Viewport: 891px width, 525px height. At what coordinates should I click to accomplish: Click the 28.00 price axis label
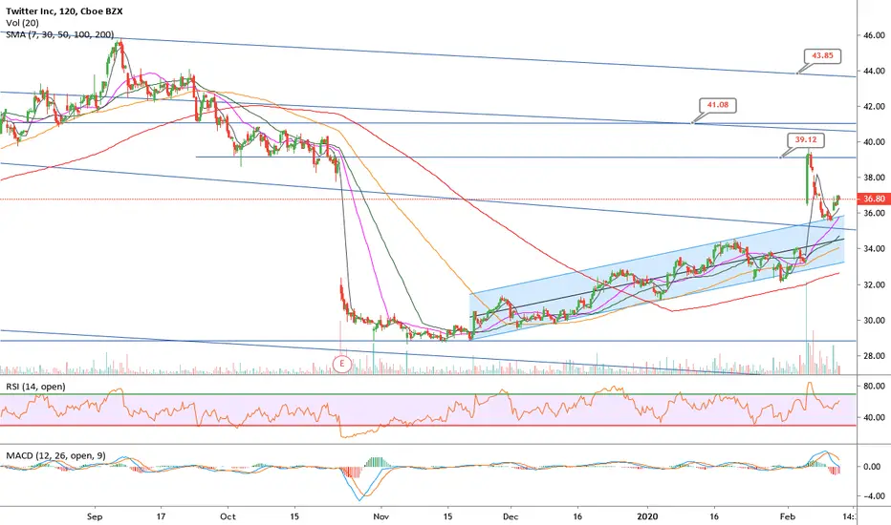tap(874, 356)
